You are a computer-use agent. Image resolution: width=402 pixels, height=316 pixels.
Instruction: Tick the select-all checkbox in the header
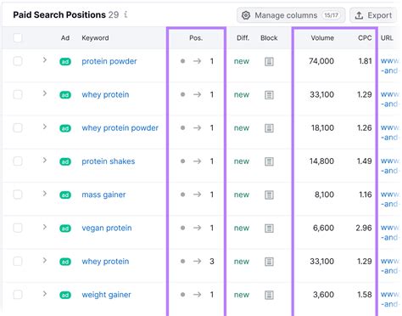[18, 37]
